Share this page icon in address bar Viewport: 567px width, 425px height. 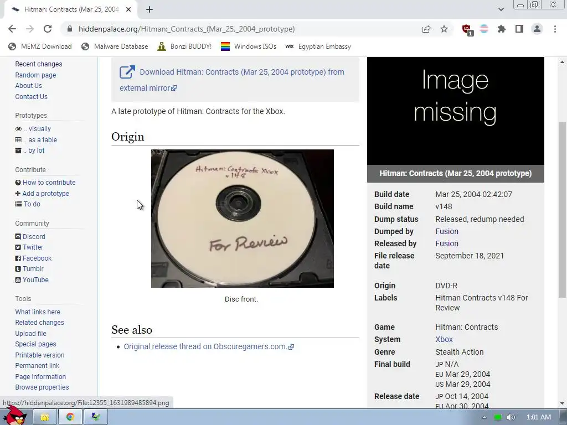[x=426, y=29]
